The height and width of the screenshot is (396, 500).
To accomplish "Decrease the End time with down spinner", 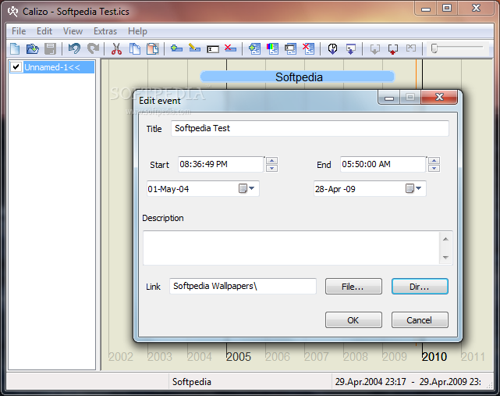I will 434,168.
